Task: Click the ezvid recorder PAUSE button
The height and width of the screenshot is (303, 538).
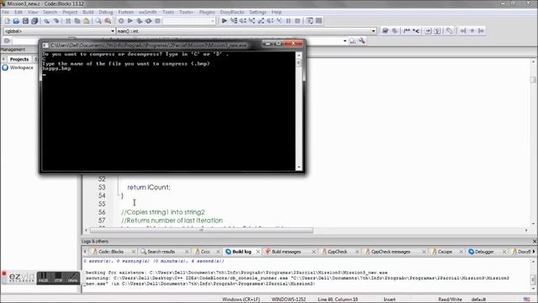Action: 44,278
